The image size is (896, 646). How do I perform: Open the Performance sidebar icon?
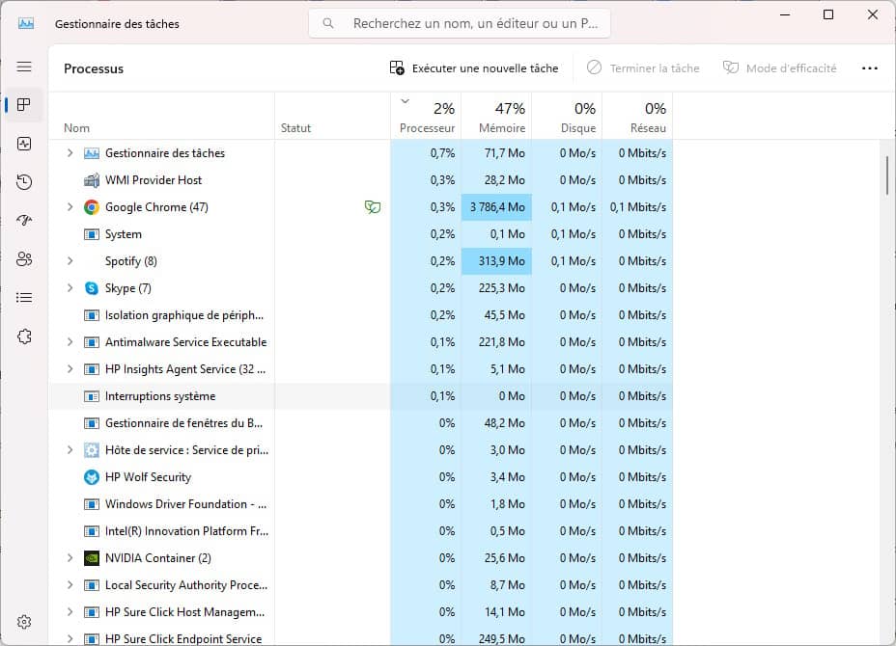24,144
